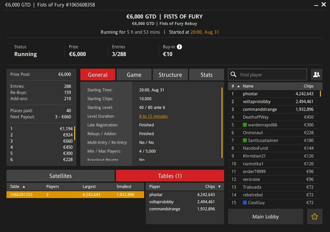Sort player list by Chips header
Viewport: 330px width, 232px height.
click(x=308, y=86)
